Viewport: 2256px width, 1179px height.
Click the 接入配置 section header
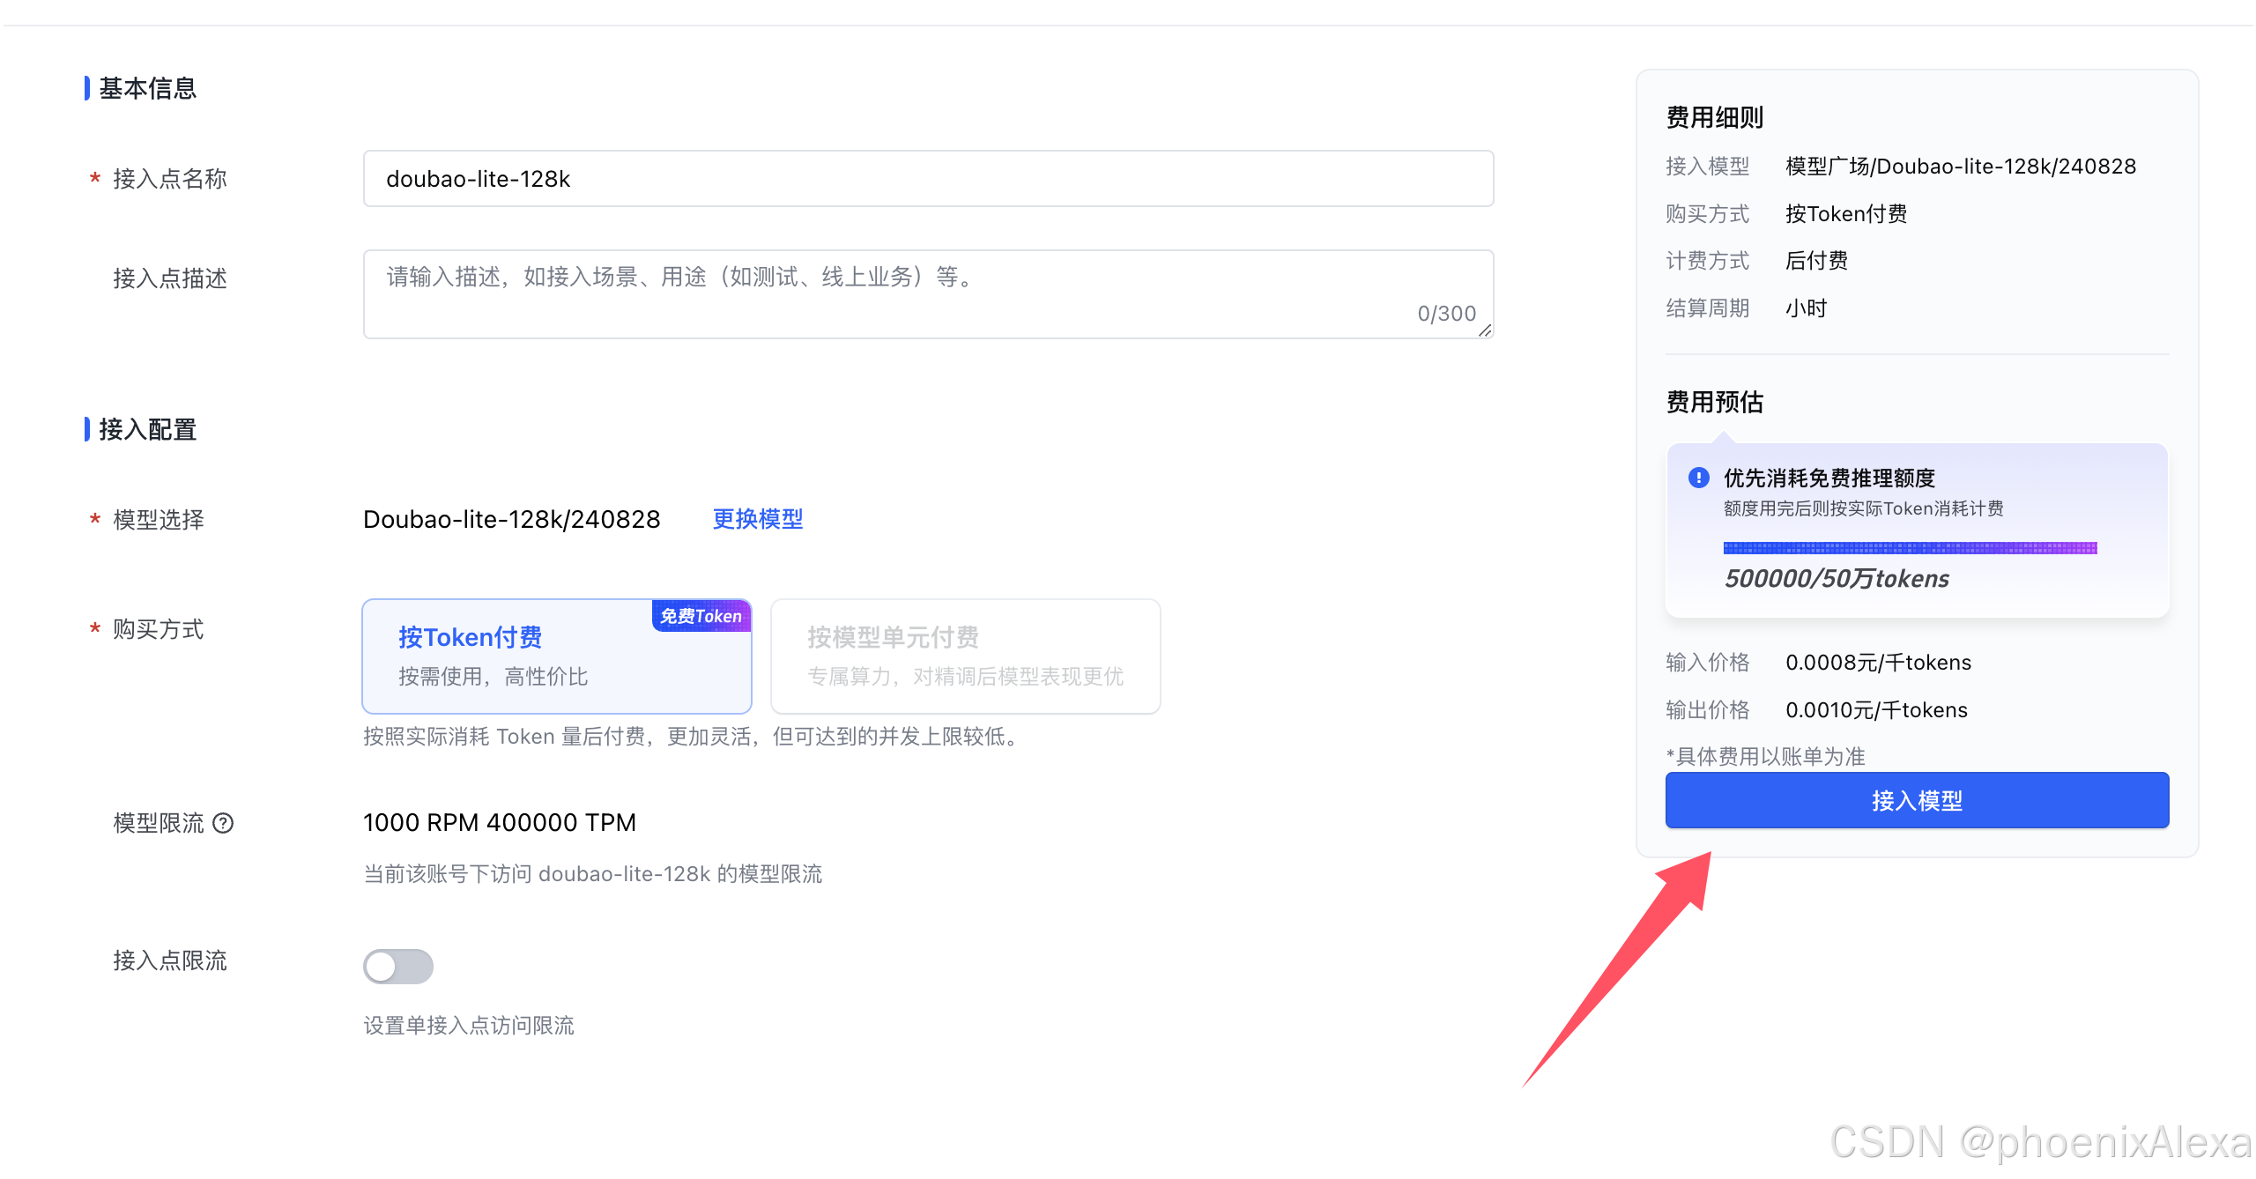(x=147, y=429)
